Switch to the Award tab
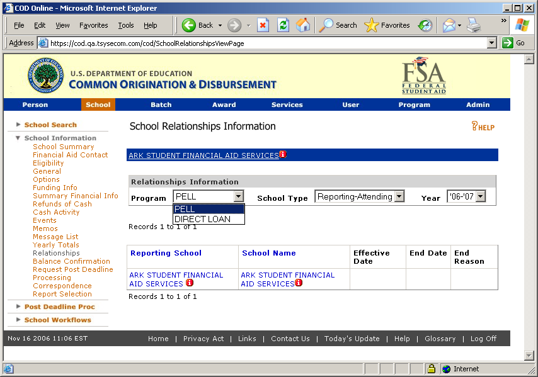Viewport: 538px width, 377px height. pyautogui.click(x=224, y=104)
